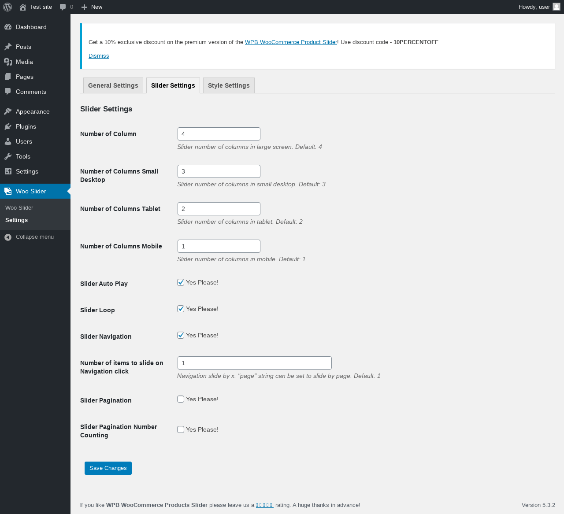Click the items to slide on Navigation field

click(255, 363)
